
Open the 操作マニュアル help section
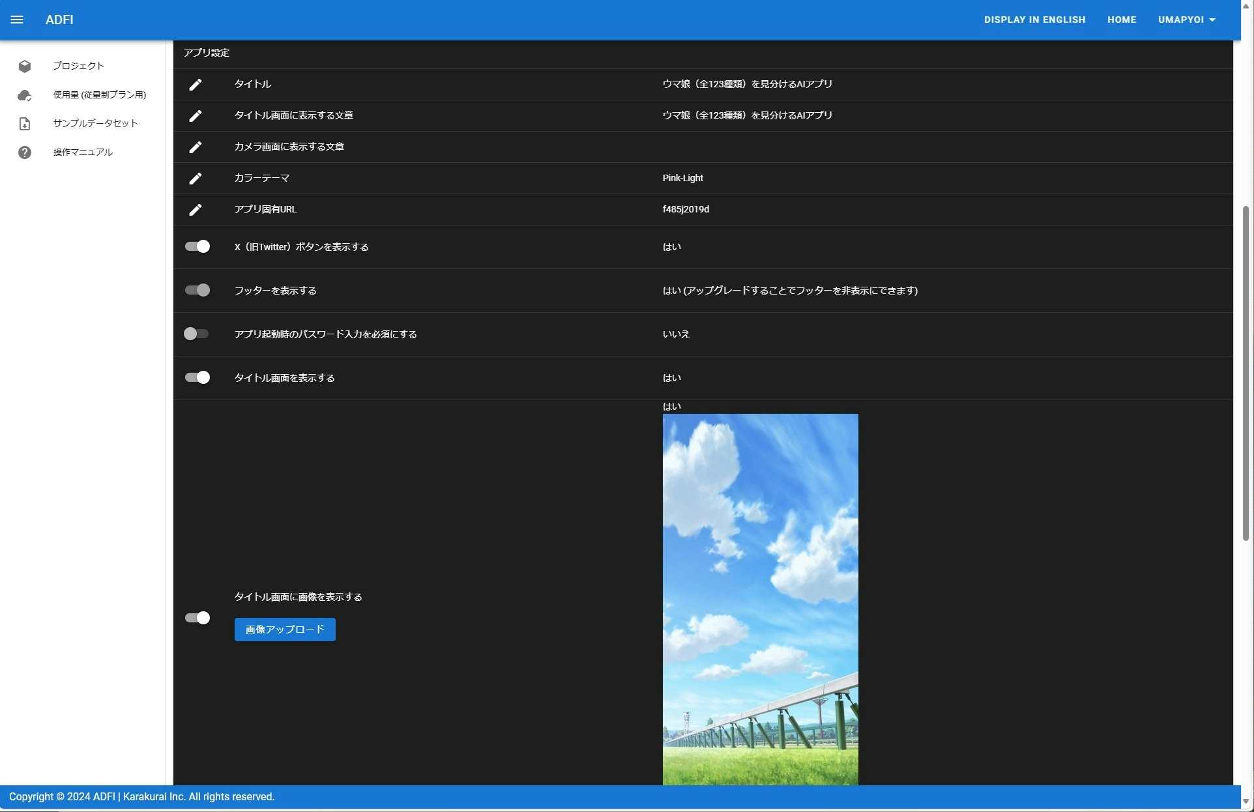[x=24, y=152]
